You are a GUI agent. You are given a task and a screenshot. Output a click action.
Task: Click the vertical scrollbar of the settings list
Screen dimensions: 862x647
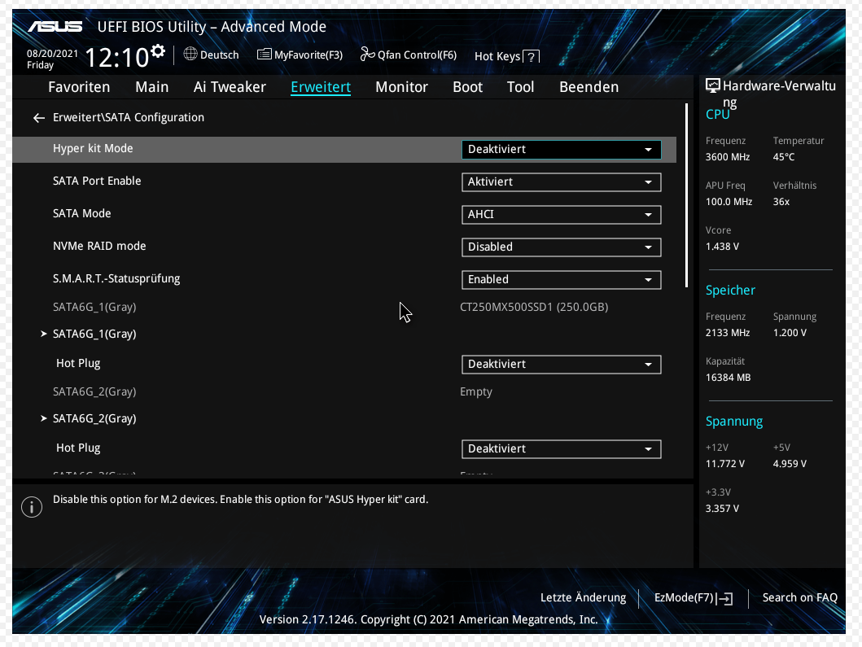coord(687,195)
